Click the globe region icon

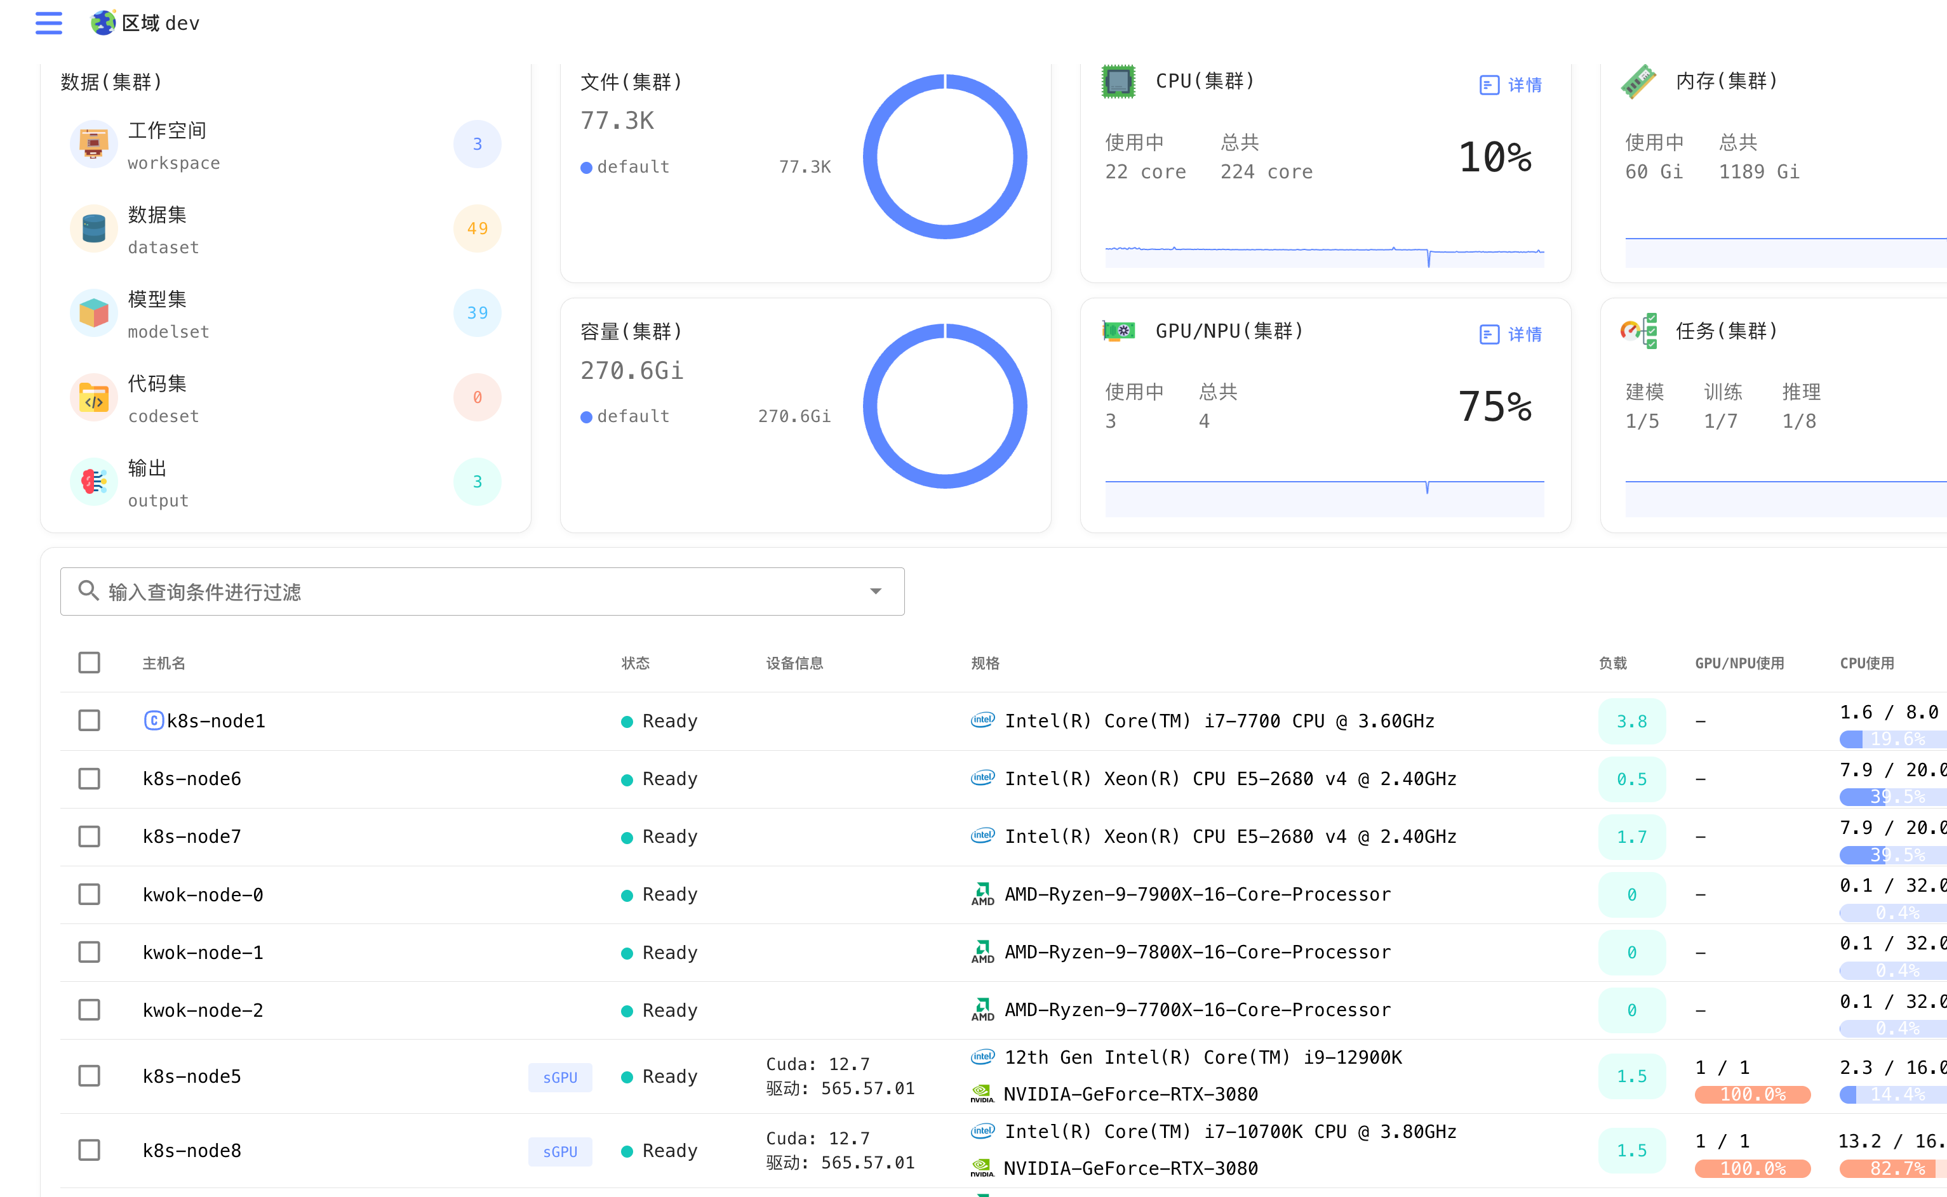tap(103, 22)
